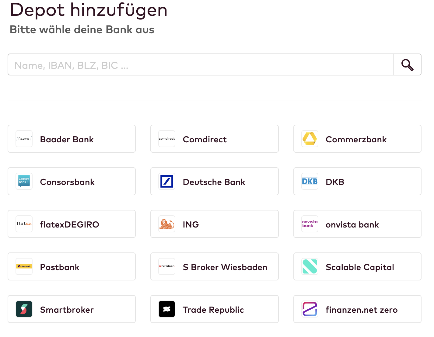The height and width of the screenshot is (337, 434).
Task: Choose Postbank as depot bank
Action: tap(72, 266)
